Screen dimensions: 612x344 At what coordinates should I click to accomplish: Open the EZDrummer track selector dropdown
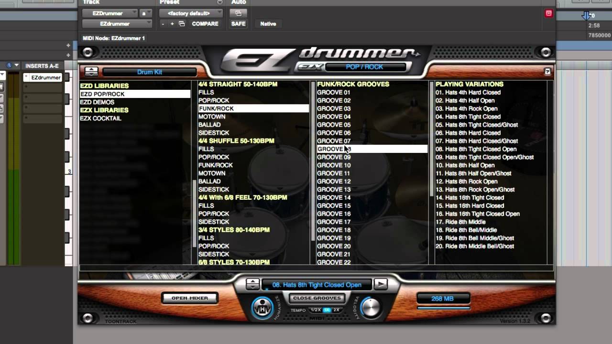click(110, 13)
